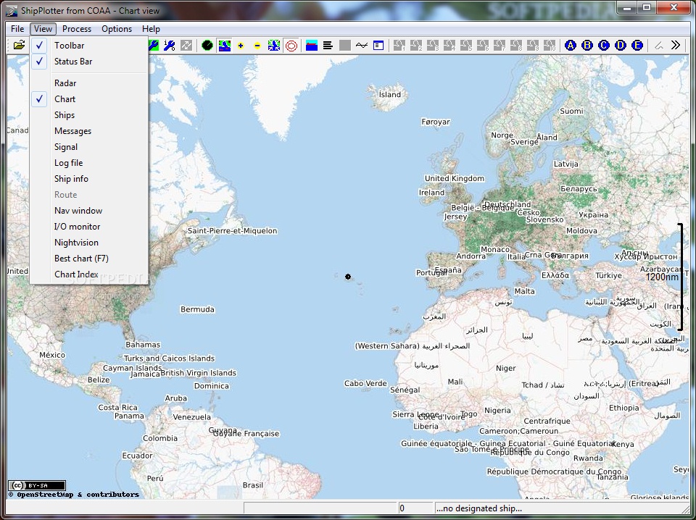This screenshot has height=520, width=696.
Task: Open Messages from the View menu
Action: pyautogui.click(x=88, y=131)
